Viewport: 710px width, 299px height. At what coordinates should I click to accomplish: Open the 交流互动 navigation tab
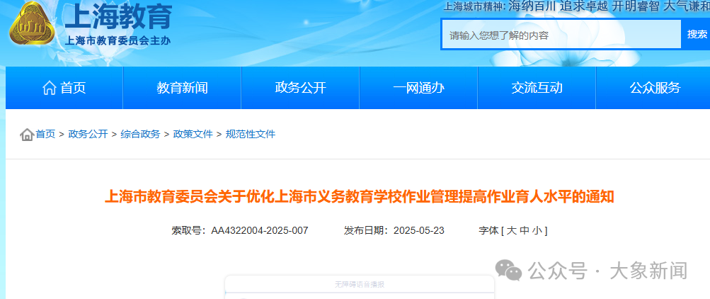537,88
